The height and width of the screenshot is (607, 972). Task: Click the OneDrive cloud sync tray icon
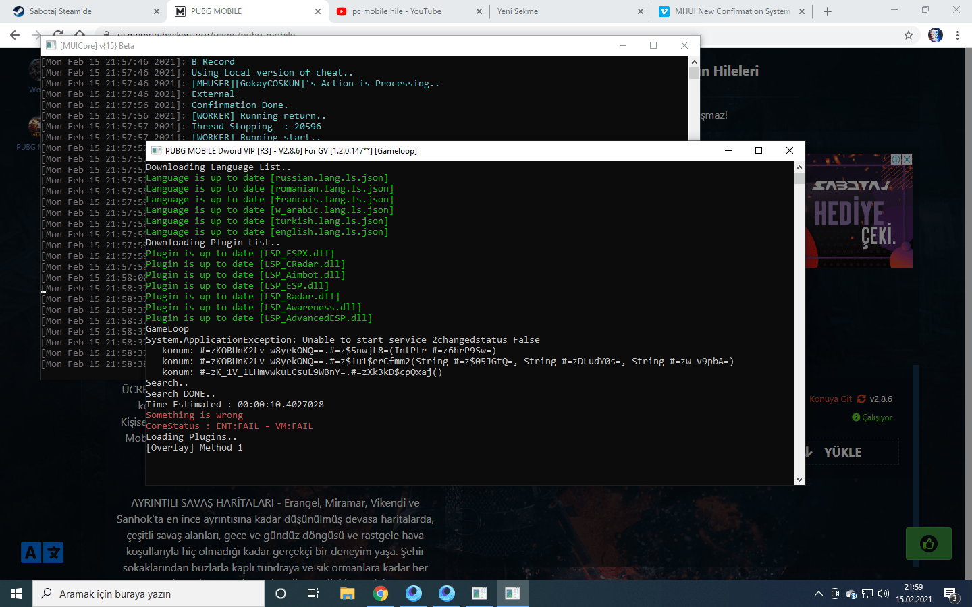pos(851,594)
